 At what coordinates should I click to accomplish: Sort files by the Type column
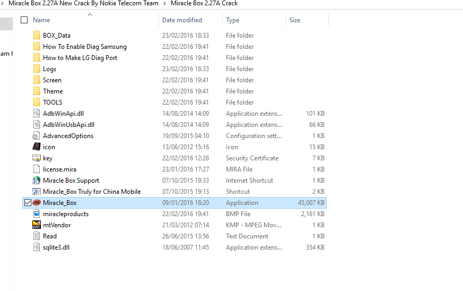tap(233, 20)
